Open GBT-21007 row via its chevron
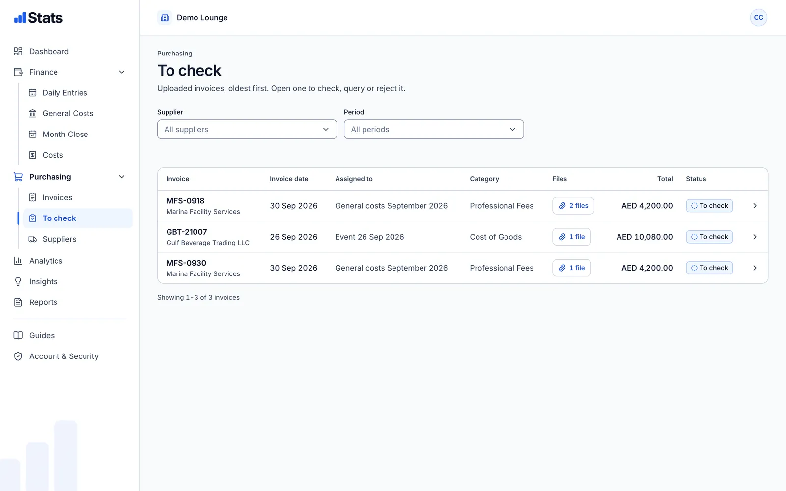The image size is (786, 491). click(x=755, y=237)
